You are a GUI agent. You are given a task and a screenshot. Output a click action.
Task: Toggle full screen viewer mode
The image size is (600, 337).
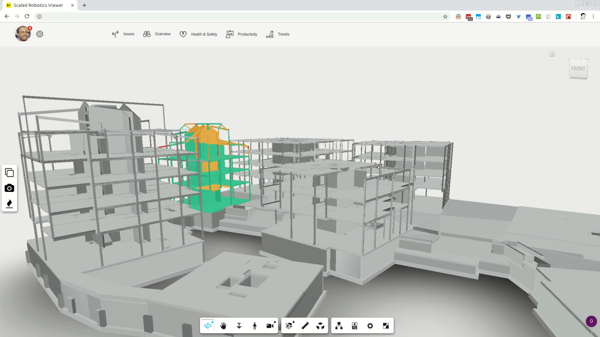point(386,326)
